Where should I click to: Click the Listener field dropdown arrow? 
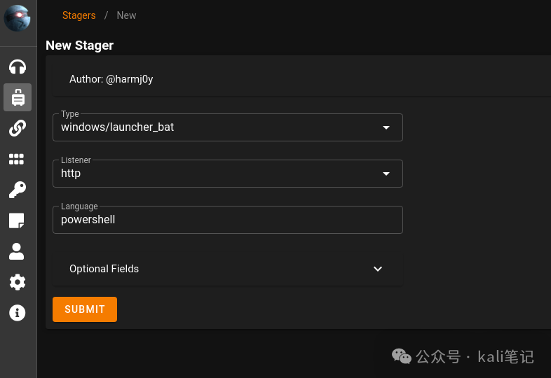click(x=386, y=174)
